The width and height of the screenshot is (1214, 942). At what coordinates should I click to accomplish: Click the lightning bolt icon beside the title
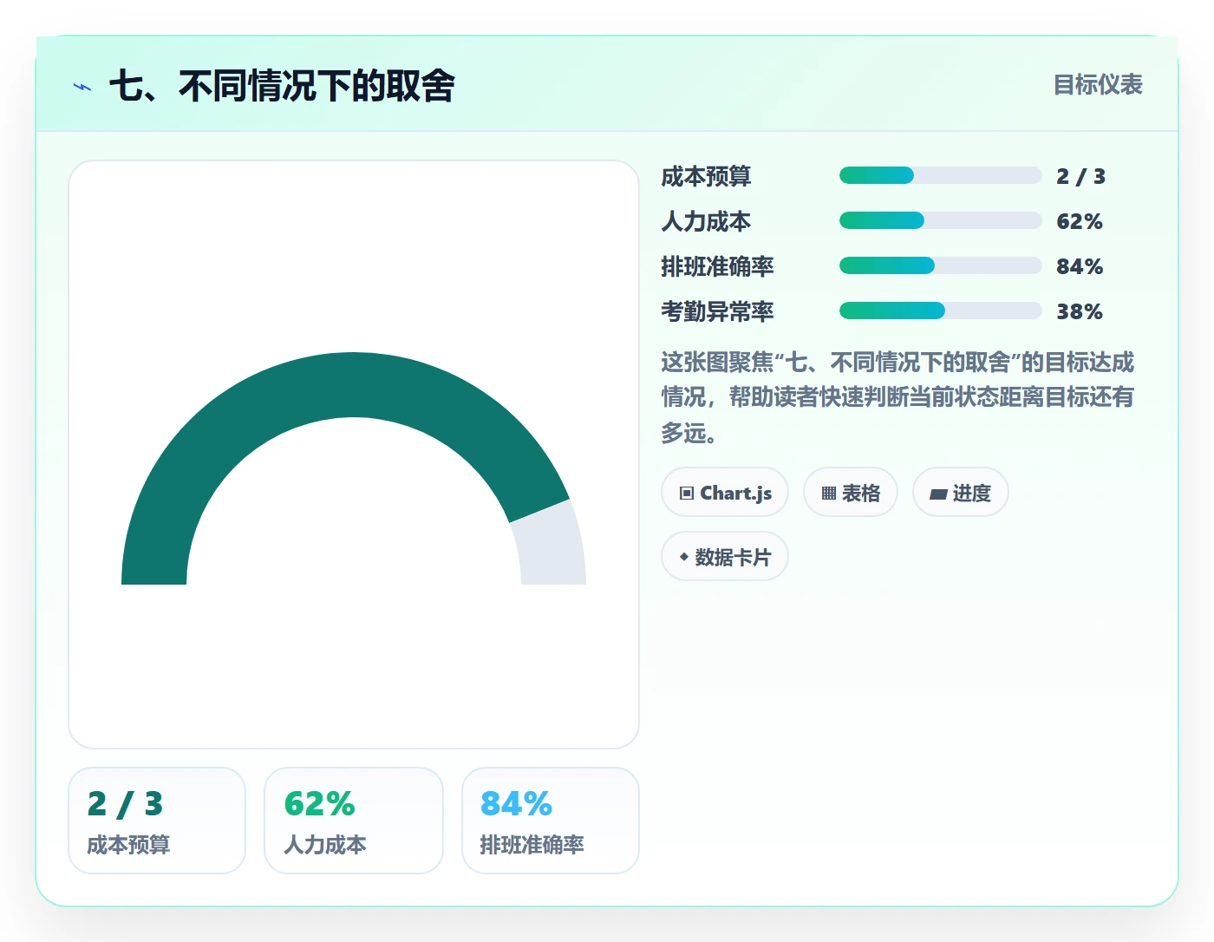click(x=82, y=87)
